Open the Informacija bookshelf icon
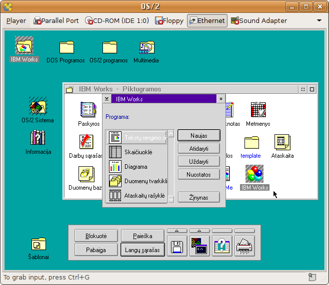Viewport: 329px width, 285px height. point(38,137)
